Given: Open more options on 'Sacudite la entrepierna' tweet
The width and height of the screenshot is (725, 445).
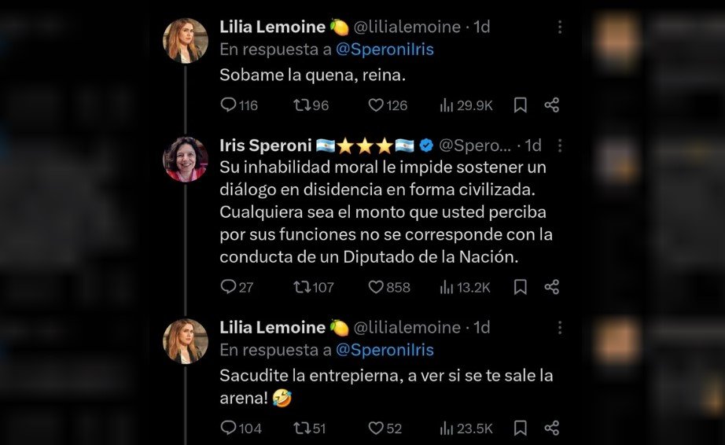Looking at the screenshot, I should tap(560, 327).
